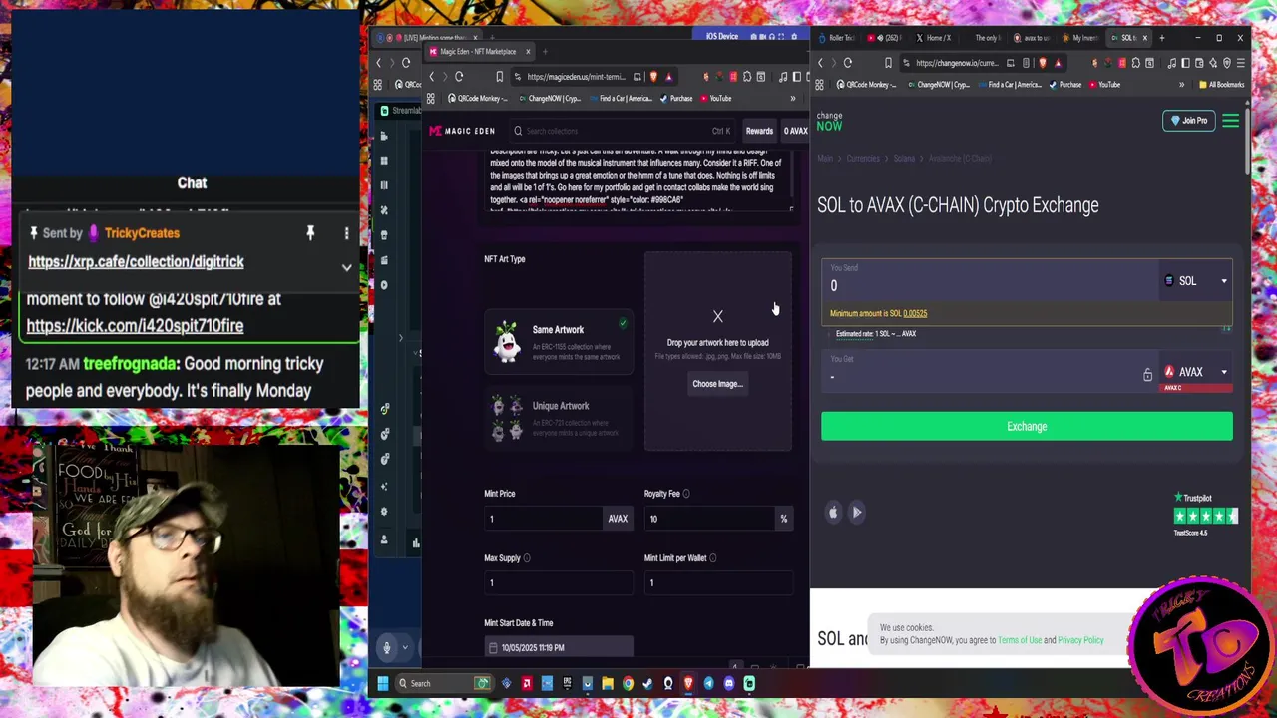This screenshot has width=1277, height=718.
Task: Click minimum amount 0.00525 link
Action: click(x=915, y=313)
